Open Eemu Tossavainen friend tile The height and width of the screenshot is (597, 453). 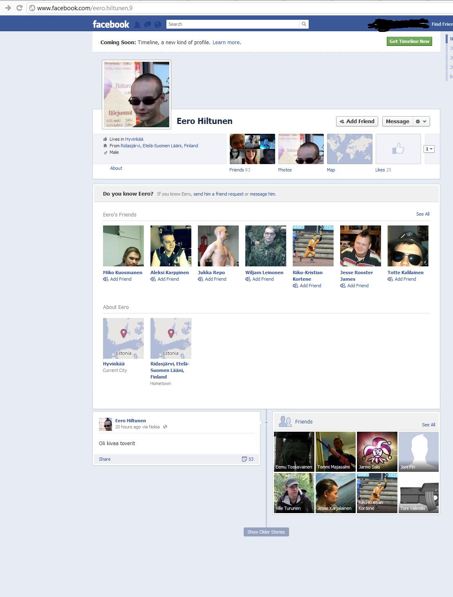pos(294,452)
